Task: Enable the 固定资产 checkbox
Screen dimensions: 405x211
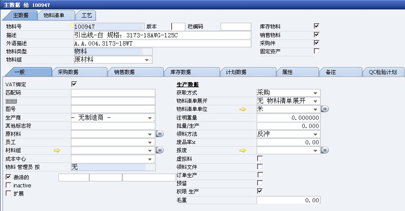Action: pos(317,51)
